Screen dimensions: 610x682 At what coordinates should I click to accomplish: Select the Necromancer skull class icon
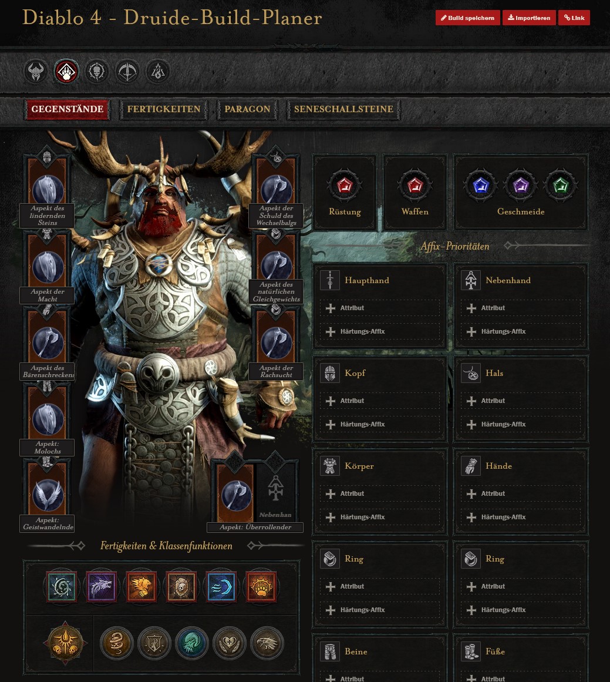(x=96, y=72)
